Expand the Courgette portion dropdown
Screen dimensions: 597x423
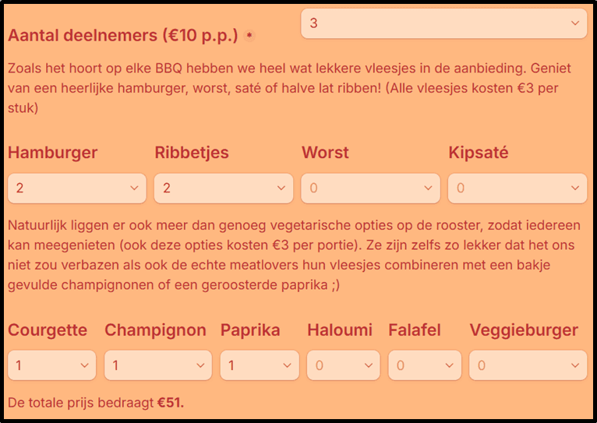51,365
